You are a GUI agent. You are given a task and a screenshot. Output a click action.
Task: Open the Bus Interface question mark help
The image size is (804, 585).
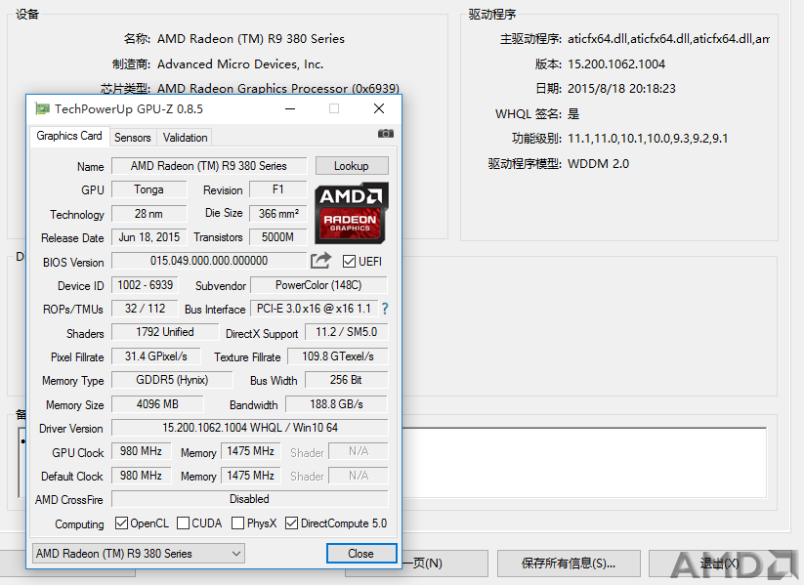click(385, 309)
